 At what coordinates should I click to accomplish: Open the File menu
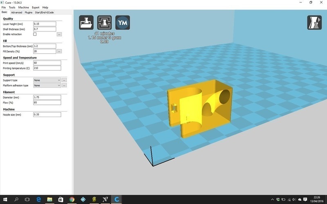[x=4, y=7]
